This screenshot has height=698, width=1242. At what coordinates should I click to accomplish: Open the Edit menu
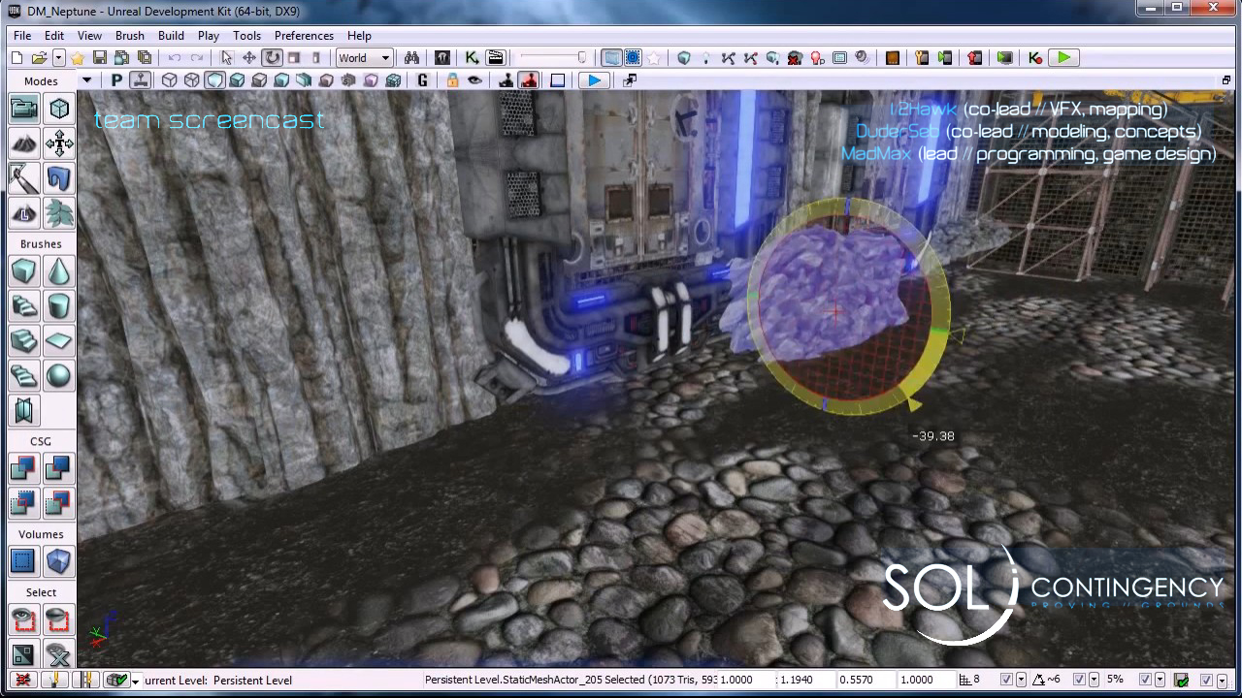coord(54,36)
